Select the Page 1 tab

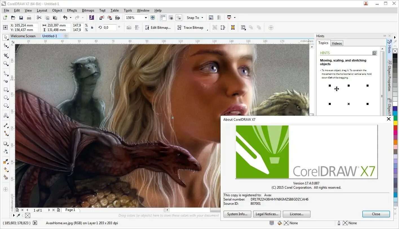[70, 210]
